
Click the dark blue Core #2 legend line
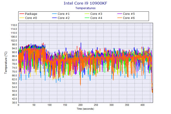click(x=54, y=18)
